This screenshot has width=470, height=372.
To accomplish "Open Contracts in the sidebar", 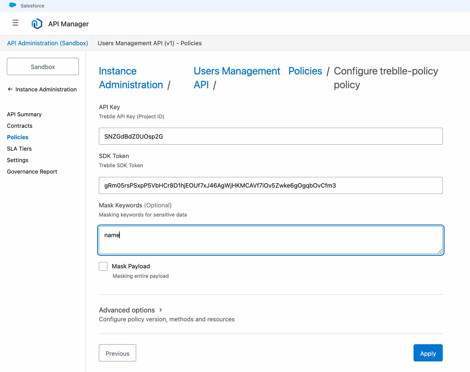I will point(20,126).
